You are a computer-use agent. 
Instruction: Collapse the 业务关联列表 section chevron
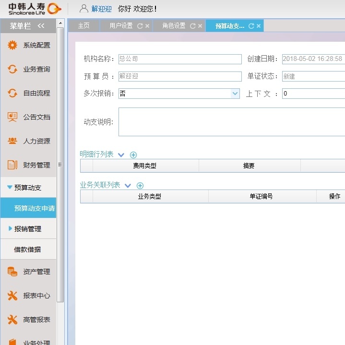click(128, 185)
